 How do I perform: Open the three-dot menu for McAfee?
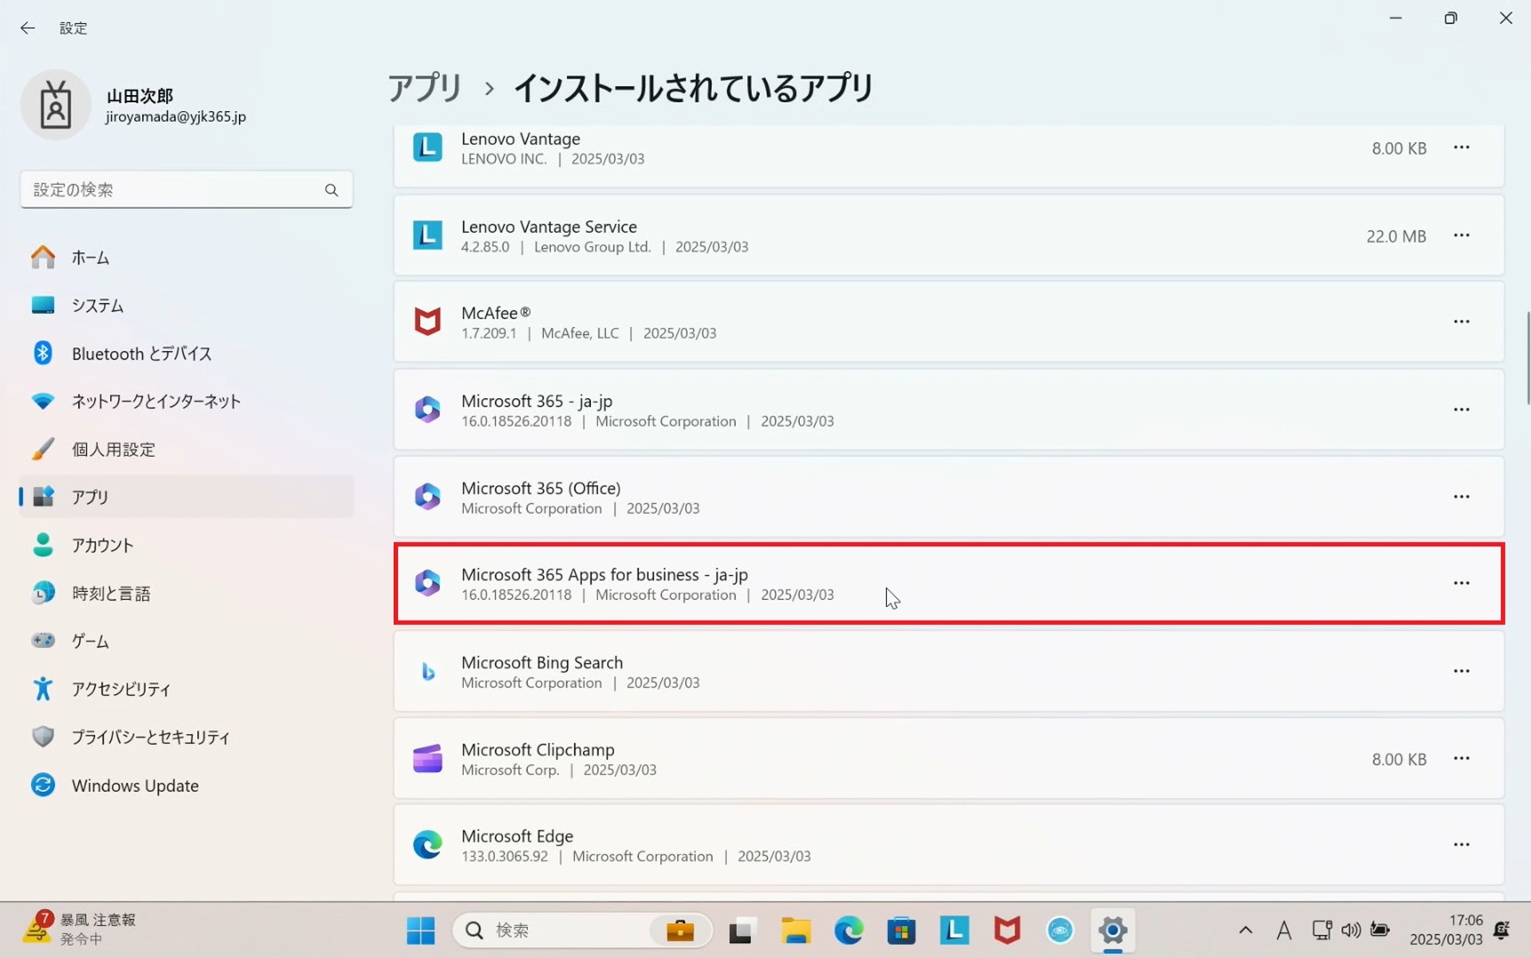click(1461, 321)
